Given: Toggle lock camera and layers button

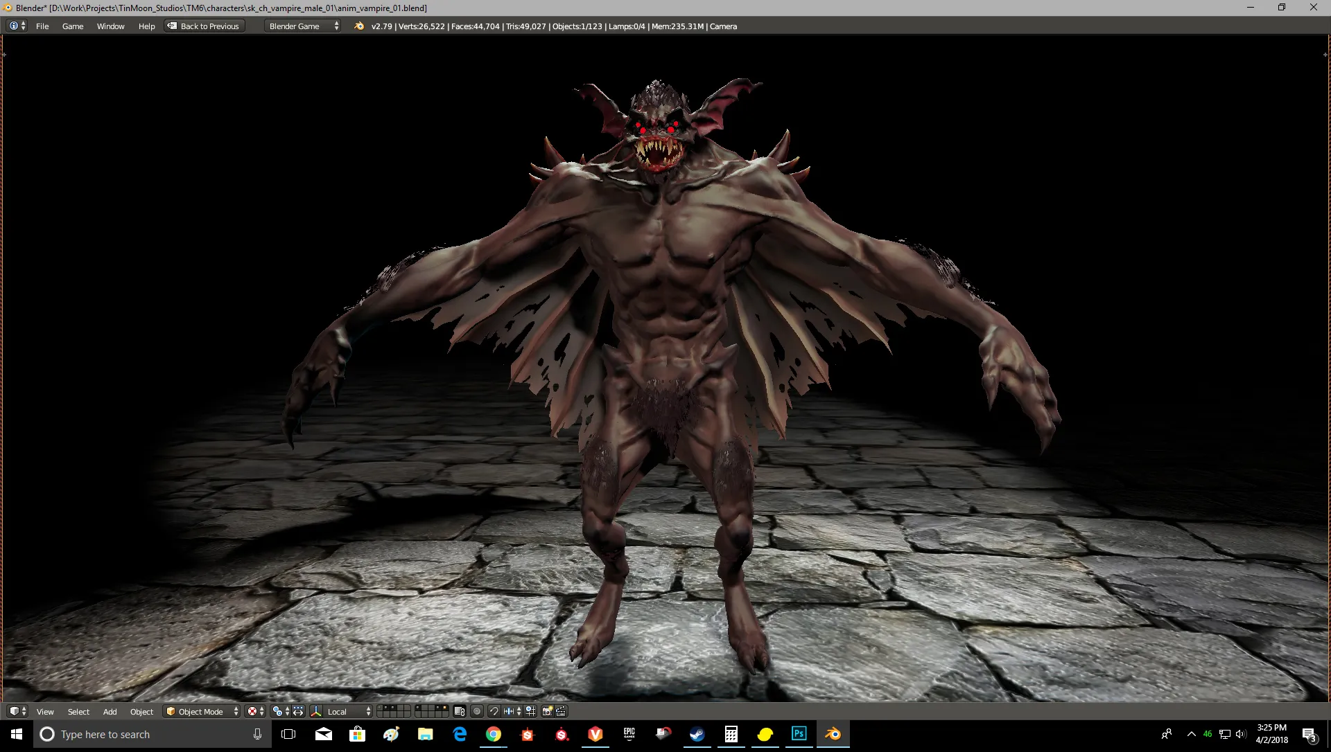Looking at the screenshot, I should pyautogui.click(x=459, y=711).
